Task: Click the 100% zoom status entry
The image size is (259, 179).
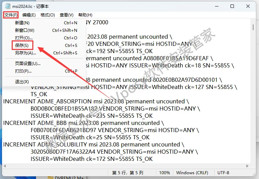Action: (165, 172)
